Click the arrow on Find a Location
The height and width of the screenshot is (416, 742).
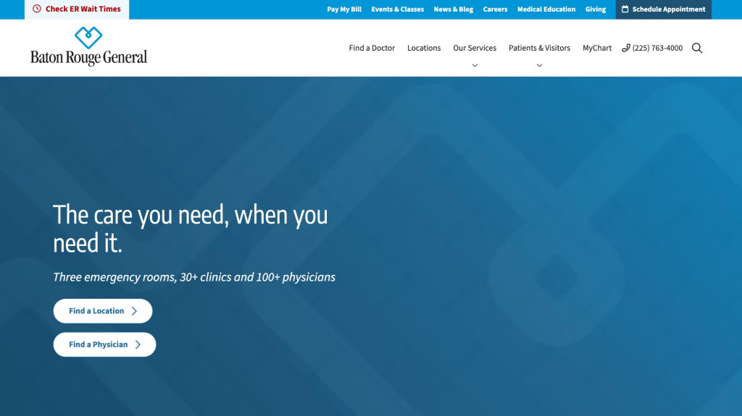click(134, 311)
